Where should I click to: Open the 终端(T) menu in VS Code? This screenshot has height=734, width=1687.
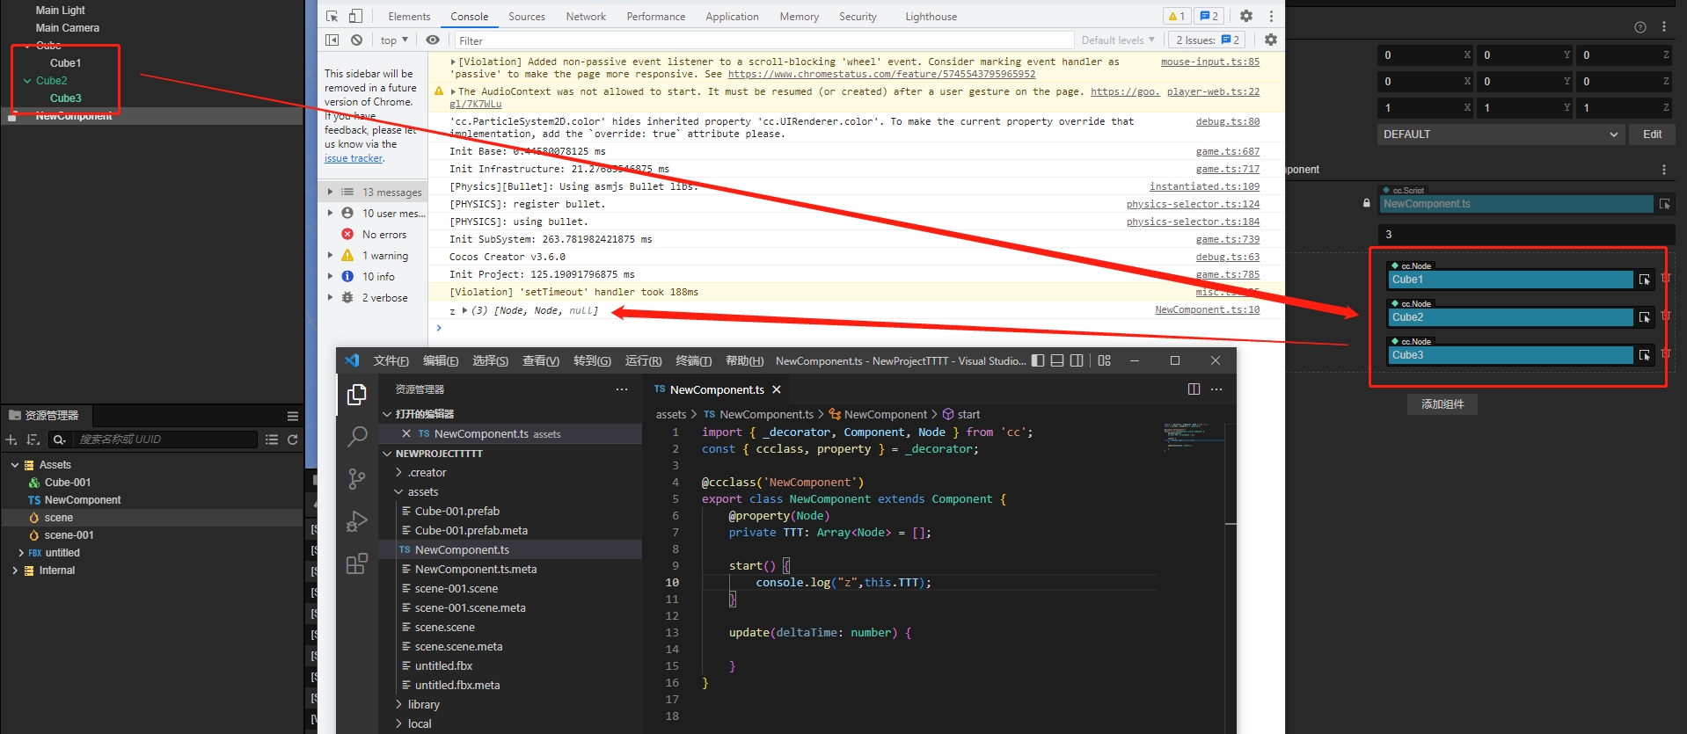(x=693, y=360)
